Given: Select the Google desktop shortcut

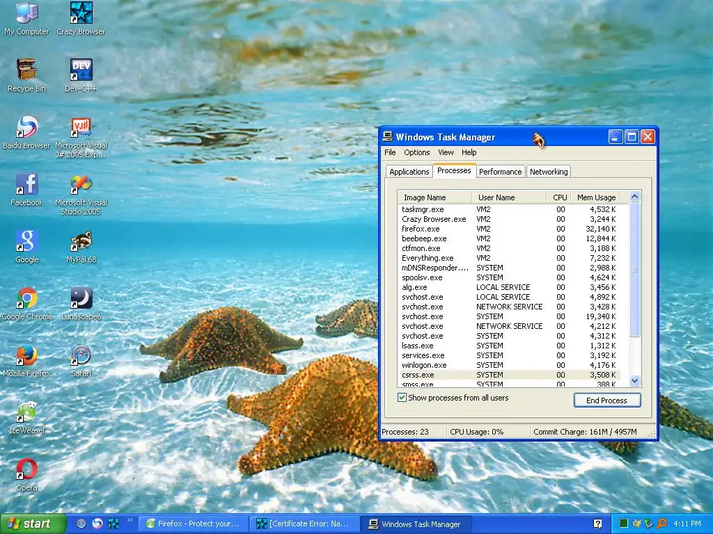Looking at the screenshot, I should click(x=26, y=246).
